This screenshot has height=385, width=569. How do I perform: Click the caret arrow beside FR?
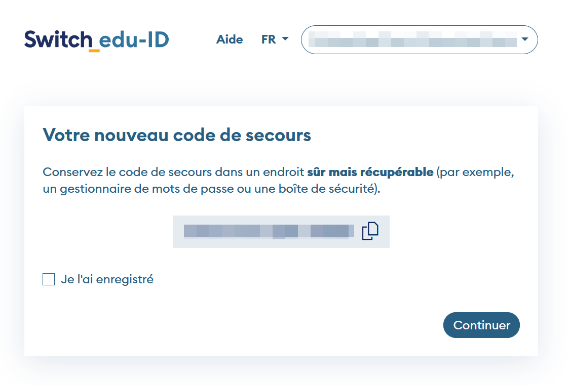[285, 39]
